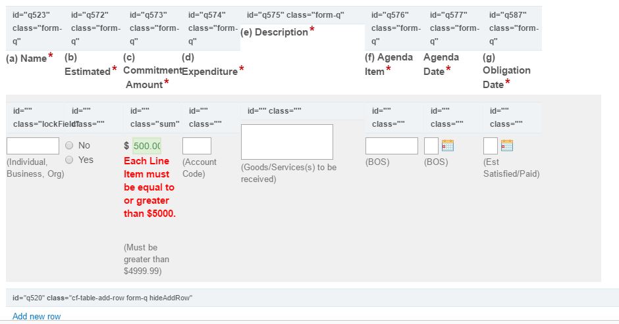
Task: Click the "(f) Agenda Item" header
Action: tap(389, 64)
